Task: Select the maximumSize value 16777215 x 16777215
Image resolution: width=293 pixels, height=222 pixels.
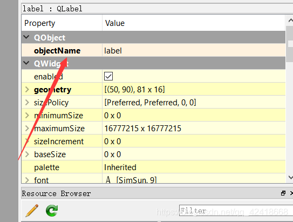Action: [142, 129]
